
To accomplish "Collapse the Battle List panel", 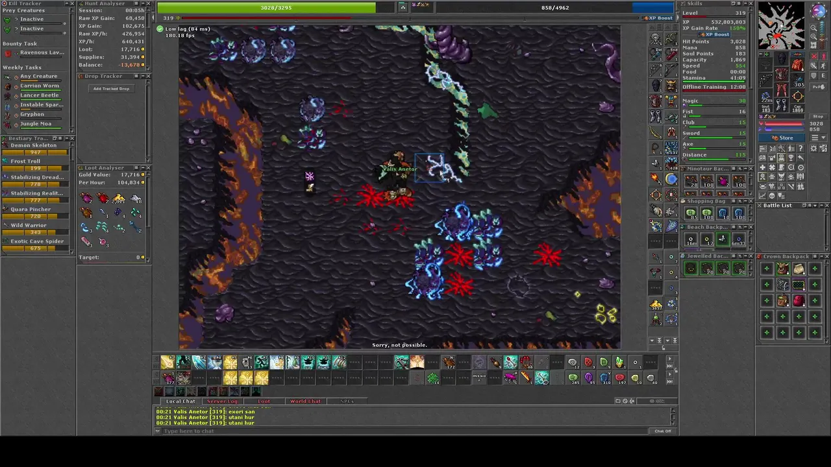I will [x=820, y=205].
